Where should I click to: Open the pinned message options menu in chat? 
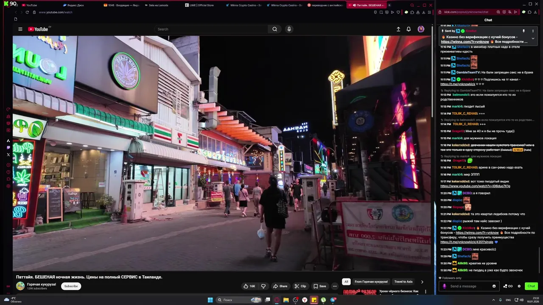pos(533,31)
